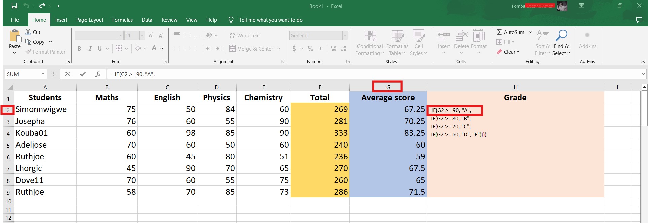Click the Cancel formula entry X icon
Screen dimensions: 648x223
pos(67,74)
